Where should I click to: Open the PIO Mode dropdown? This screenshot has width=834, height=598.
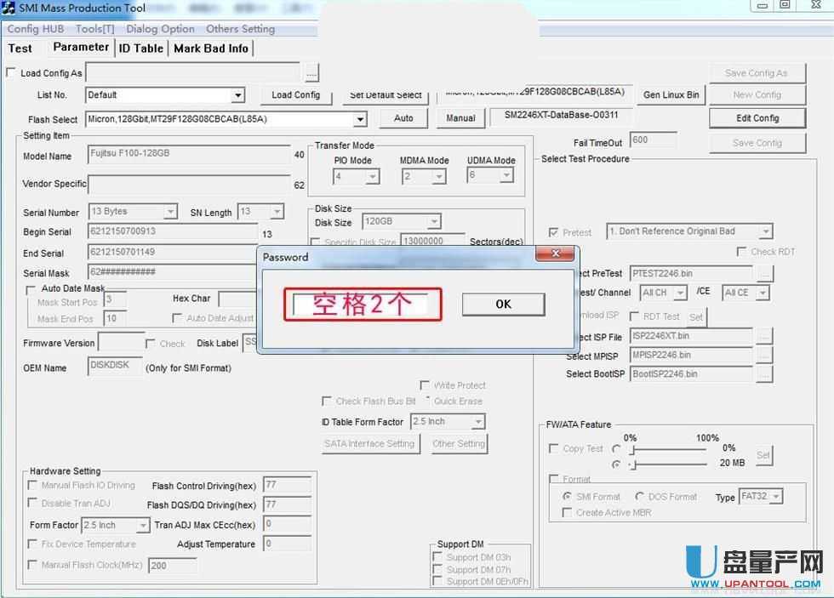click(x=373, y=176)
